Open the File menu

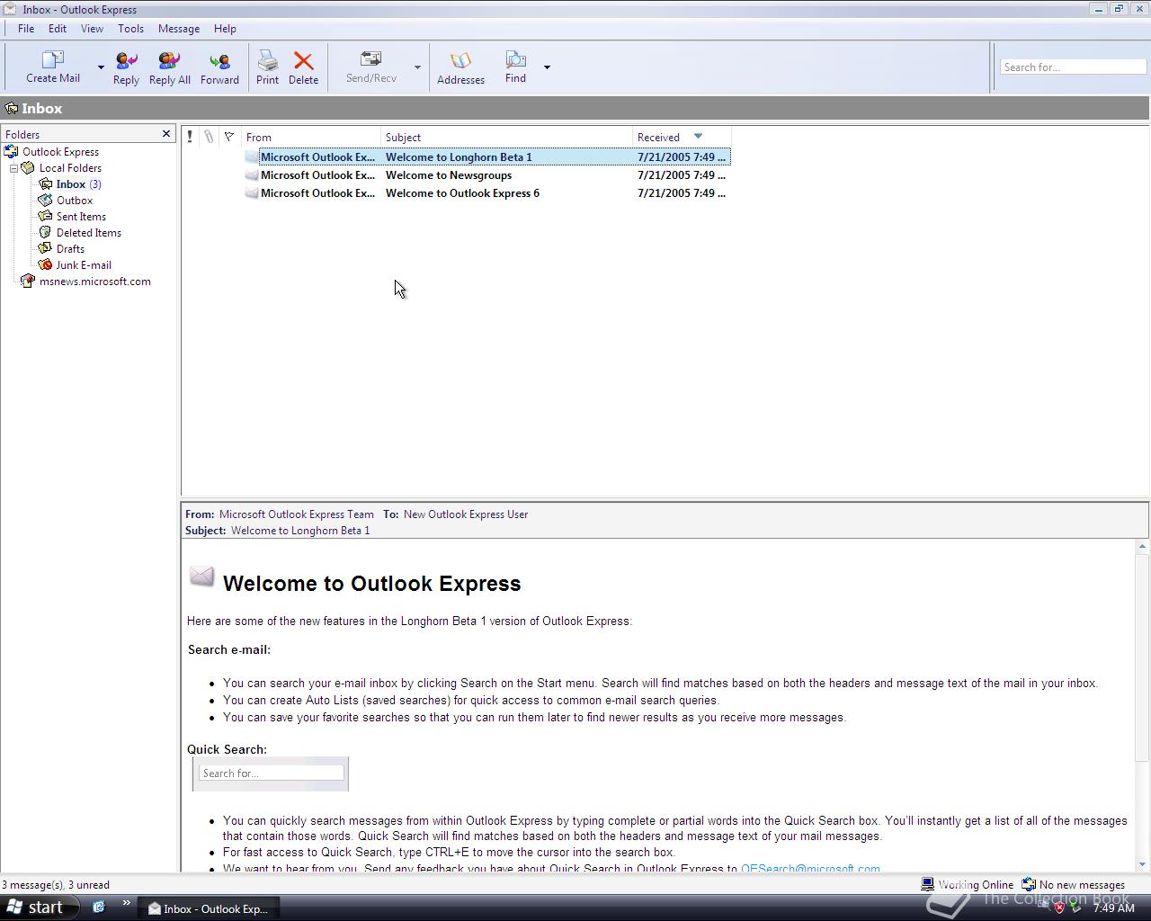26,29
